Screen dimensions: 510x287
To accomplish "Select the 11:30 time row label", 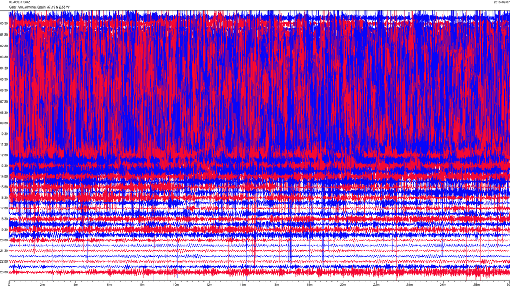I will 4,145.
